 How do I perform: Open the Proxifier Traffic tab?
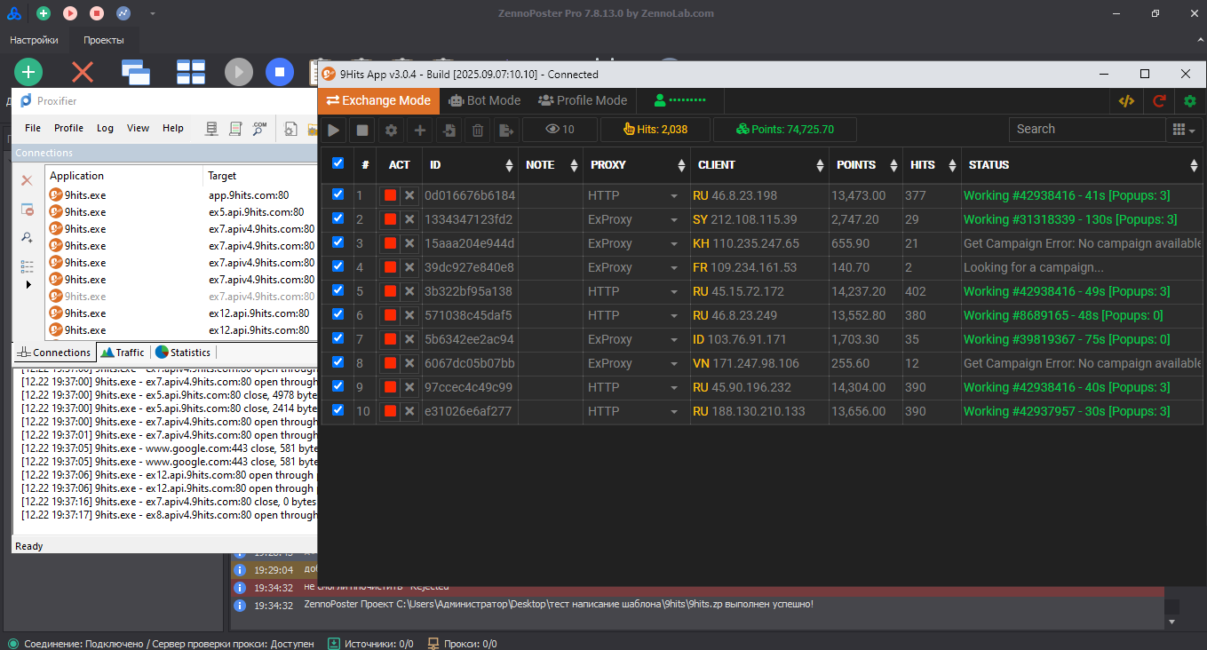pos(123,353)
